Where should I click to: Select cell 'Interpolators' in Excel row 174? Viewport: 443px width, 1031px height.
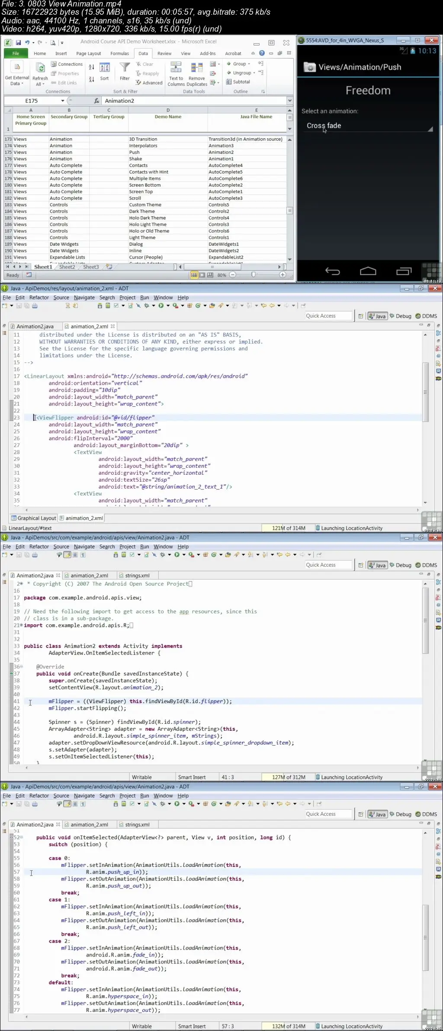(168, 146)
